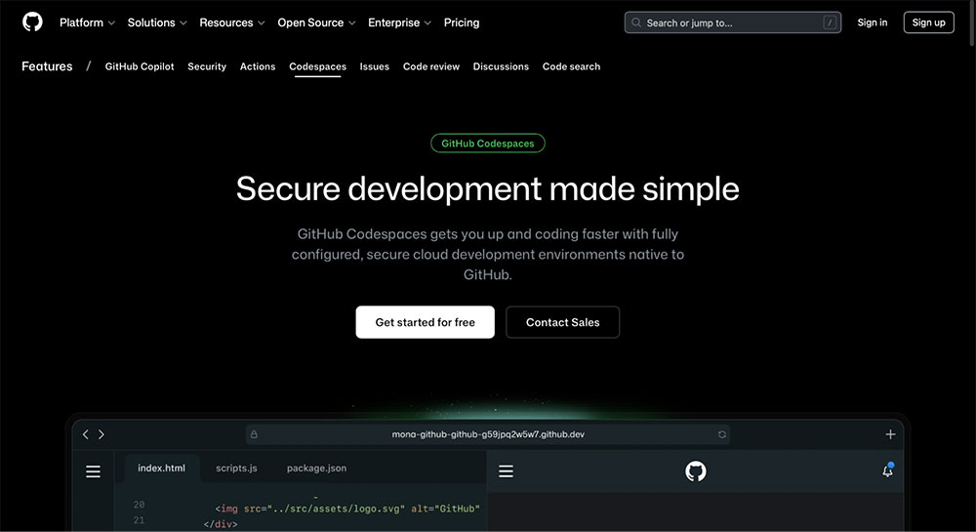Open the Platform dropdown menu

(87, 22)
